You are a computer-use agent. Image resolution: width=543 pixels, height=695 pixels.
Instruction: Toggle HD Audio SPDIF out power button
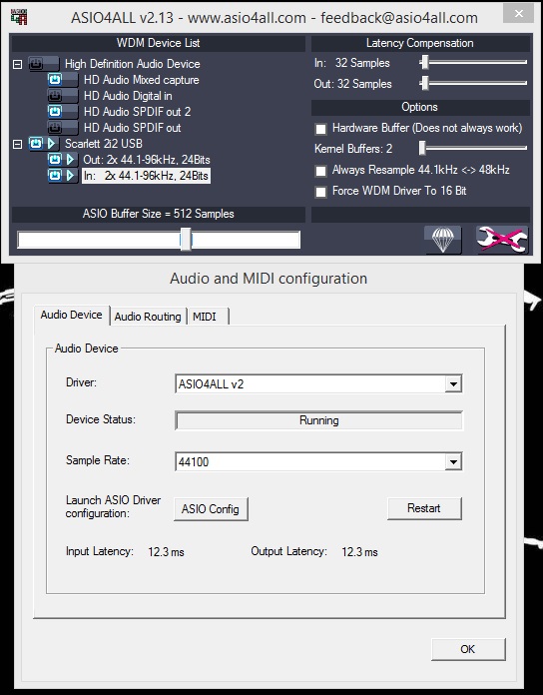click(x=55, y=128)
